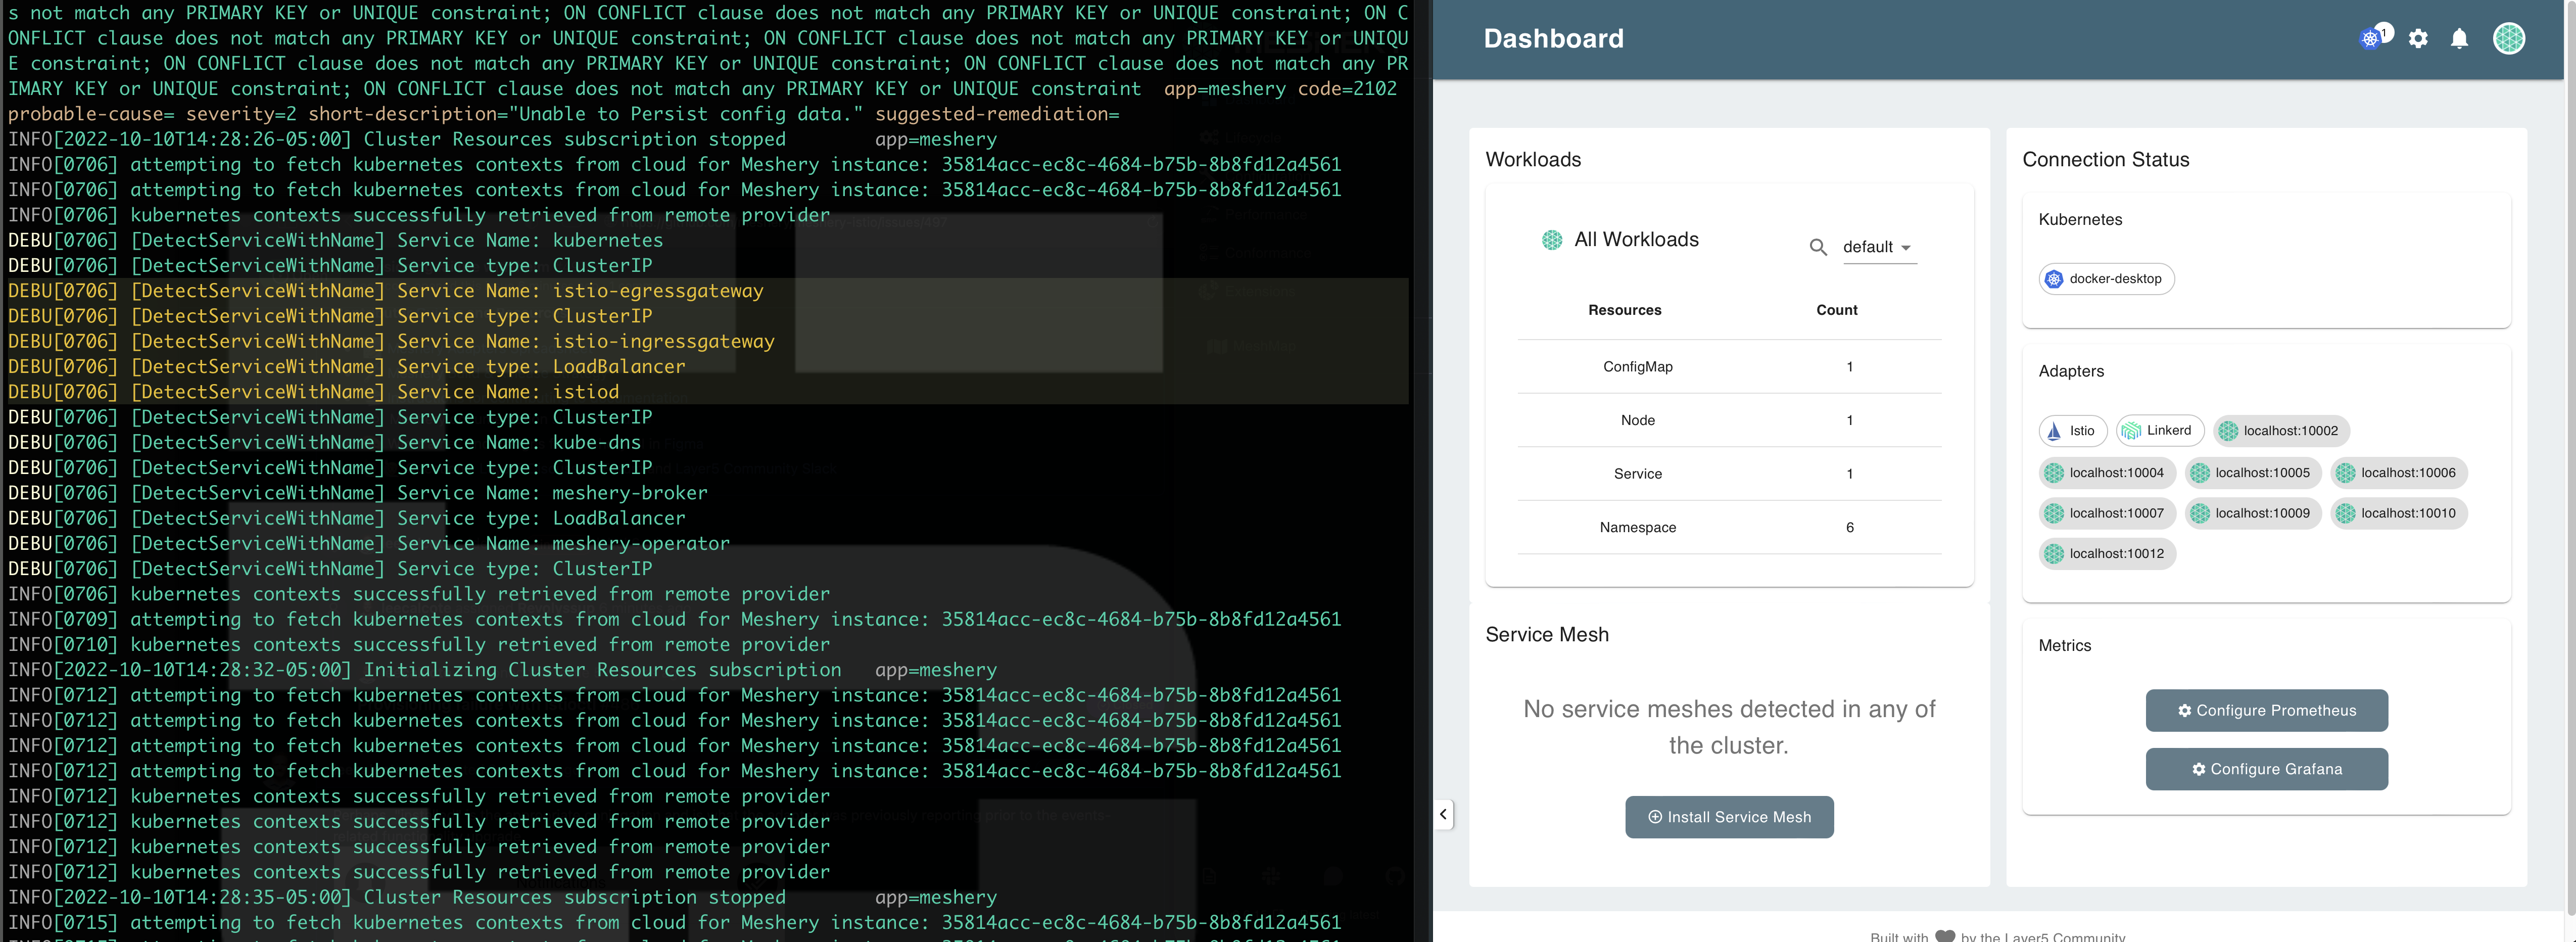Collapse the dashboard panel using the left chevron

(x=1444, y=814)
